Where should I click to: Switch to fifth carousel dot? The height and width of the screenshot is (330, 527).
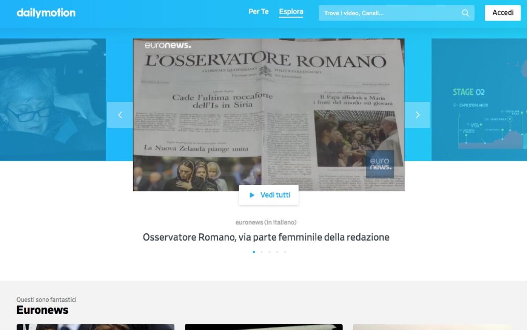tap(285, 252)
